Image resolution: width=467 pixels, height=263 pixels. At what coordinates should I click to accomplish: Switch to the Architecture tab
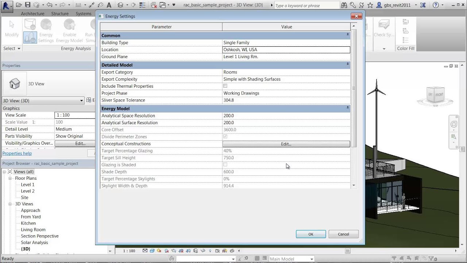tap(32, 14)
